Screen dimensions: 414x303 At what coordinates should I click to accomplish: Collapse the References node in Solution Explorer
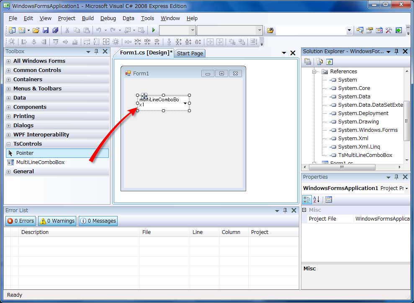click(314, 72)
